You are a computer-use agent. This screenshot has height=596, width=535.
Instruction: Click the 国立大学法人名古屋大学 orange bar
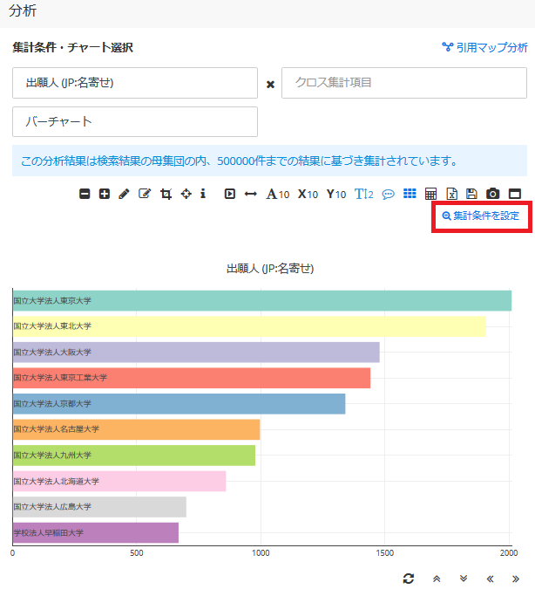(x=136, y=429)
